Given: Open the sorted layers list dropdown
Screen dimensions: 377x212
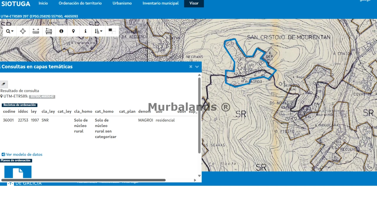Looking at the screenshot, I should pos(99,31).
